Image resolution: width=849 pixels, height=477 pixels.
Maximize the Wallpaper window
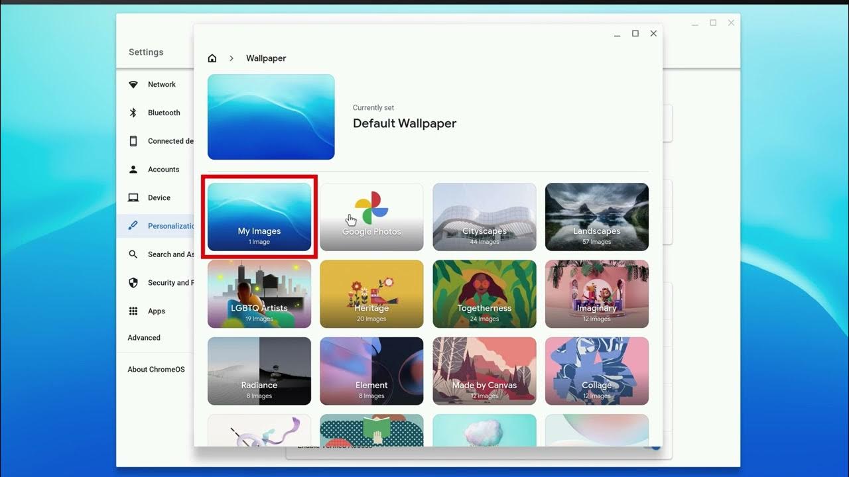[x=635, y=33]
